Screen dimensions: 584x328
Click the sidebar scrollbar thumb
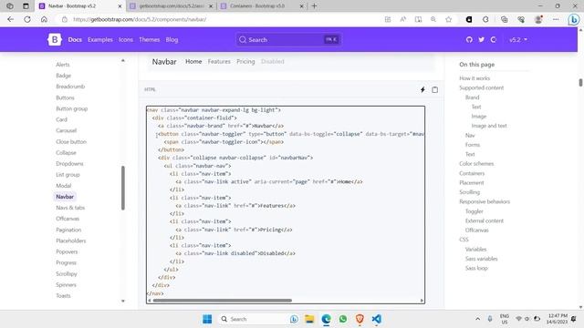click(x=123, y=188)
